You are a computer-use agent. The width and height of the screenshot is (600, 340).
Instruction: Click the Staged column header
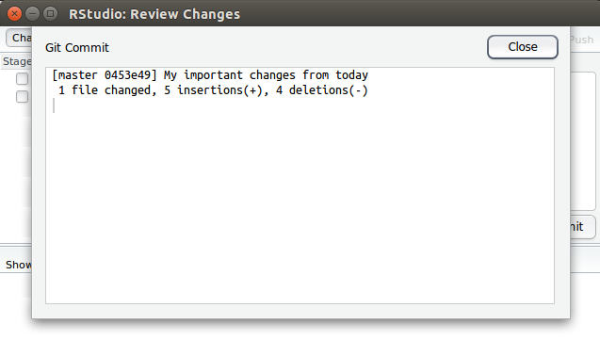[17, 61]
